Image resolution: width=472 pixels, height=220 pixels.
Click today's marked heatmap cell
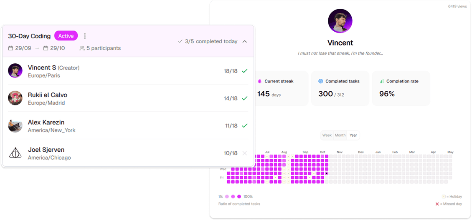tap(327, 173)
